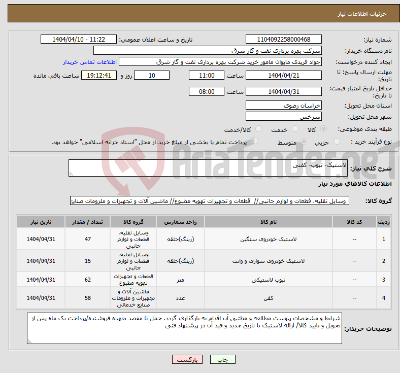Click the چاپ (print) button
400x373 pixels.
(x=222, y=359)
